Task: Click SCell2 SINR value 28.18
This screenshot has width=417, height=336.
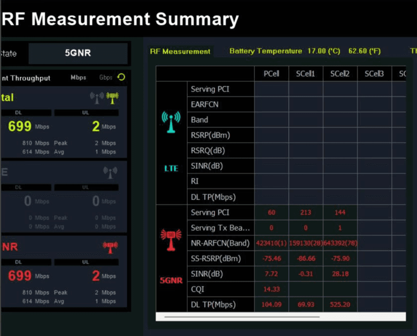Action: 340,274
